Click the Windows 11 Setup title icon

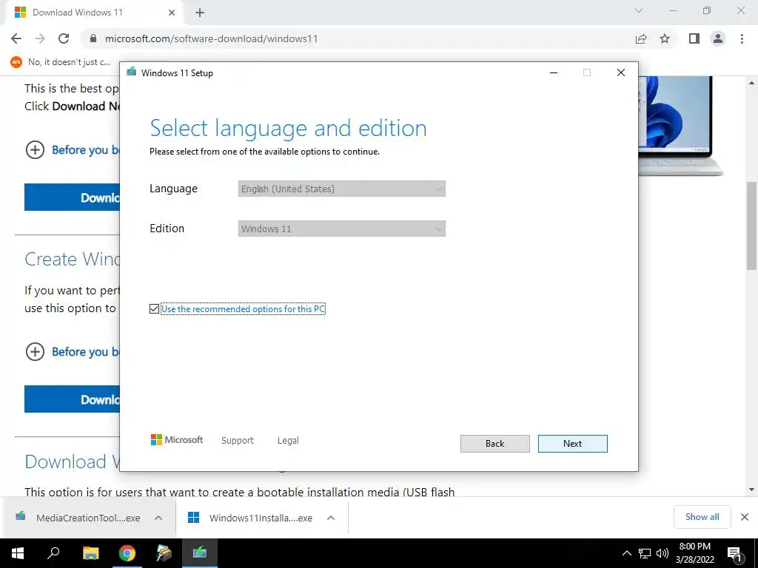point(132,72)
